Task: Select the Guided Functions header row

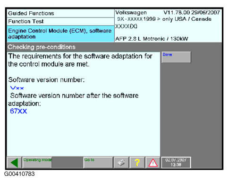Action: click(60, 13)
